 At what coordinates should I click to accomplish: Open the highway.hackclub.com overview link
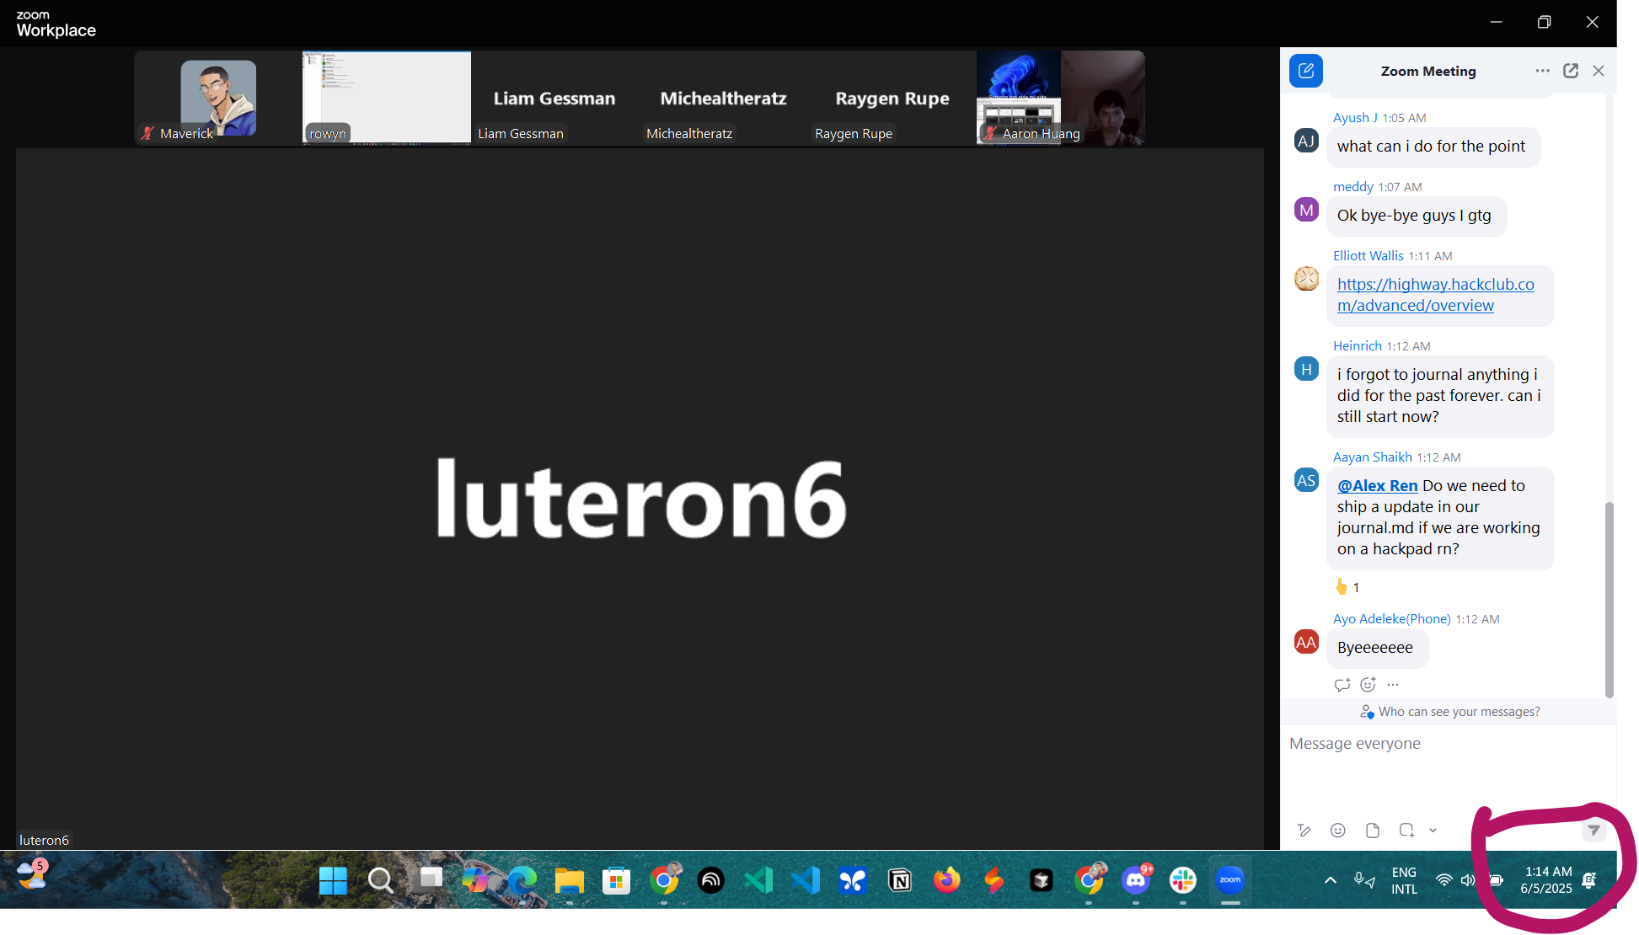tap(1436, 295)
